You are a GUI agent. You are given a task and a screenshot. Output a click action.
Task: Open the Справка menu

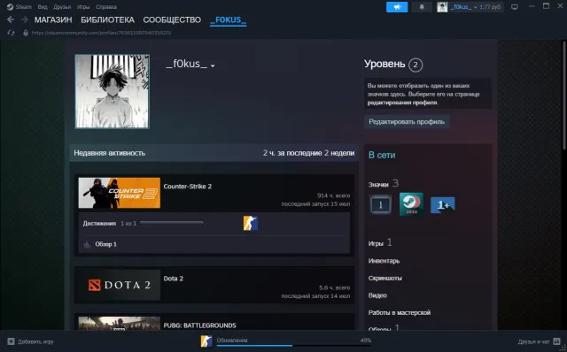[x=106, y=7]
